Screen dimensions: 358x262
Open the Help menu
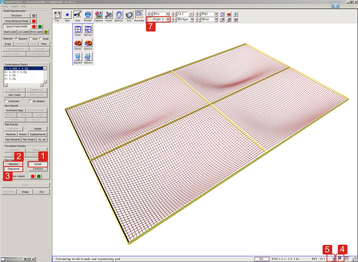[23, 6]
